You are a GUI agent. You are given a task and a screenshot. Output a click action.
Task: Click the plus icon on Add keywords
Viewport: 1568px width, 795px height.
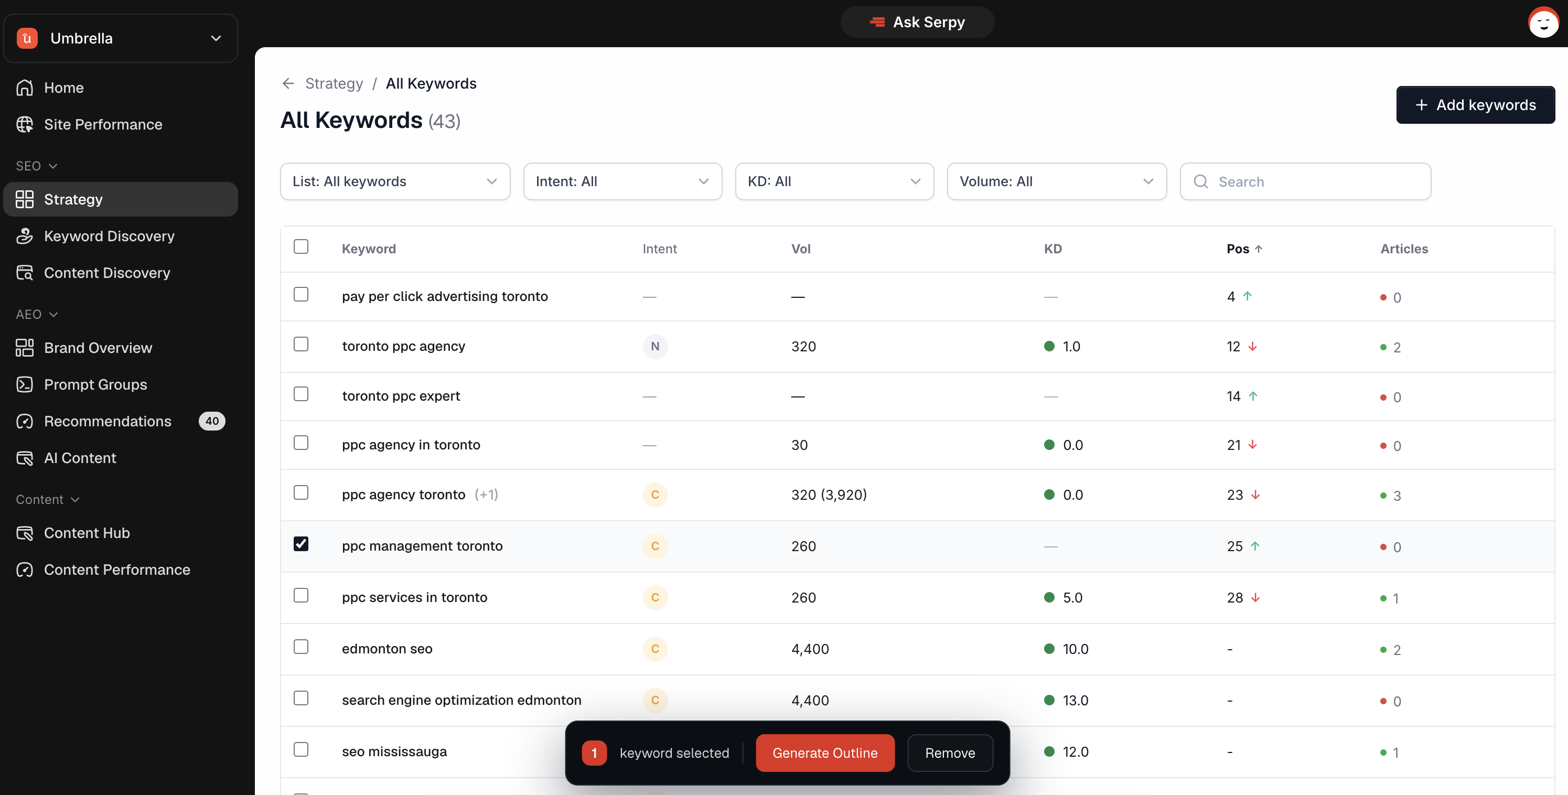1421,105
